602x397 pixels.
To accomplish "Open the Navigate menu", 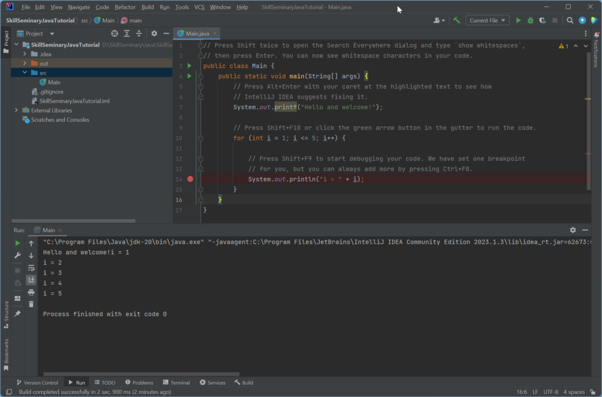I will 79,7.
